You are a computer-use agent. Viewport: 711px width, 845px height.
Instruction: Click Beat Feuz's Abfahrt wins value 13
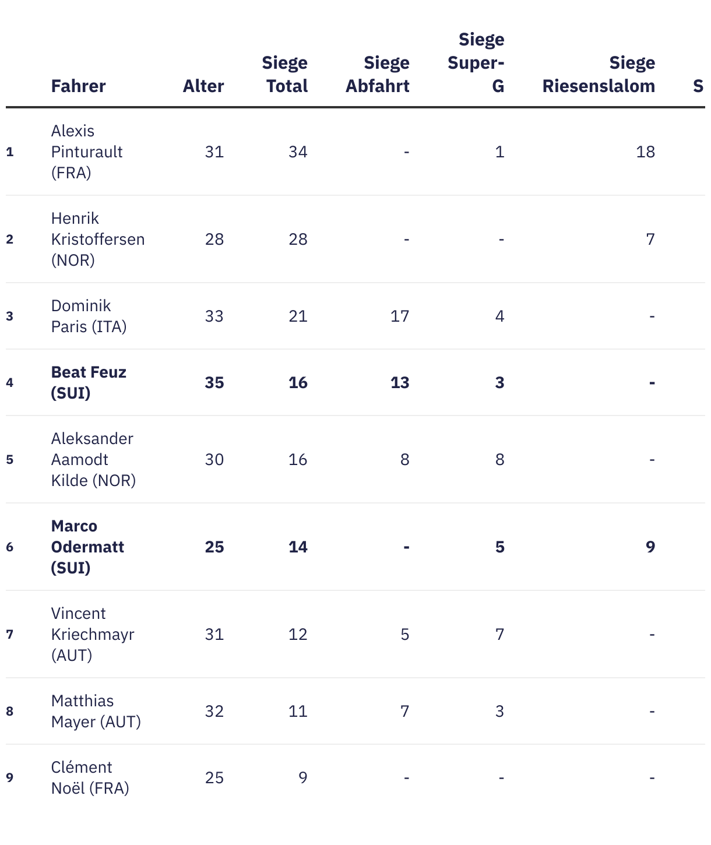(400, 383)
